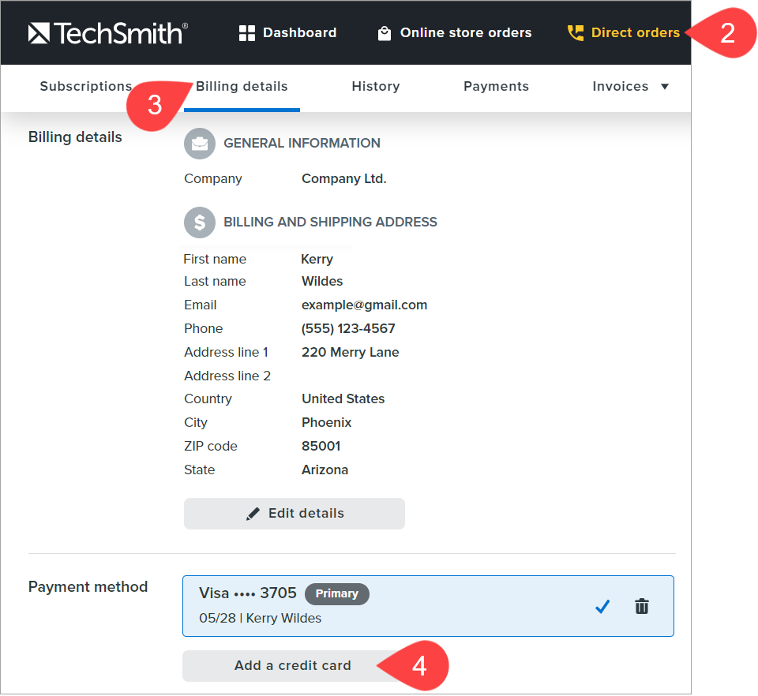Click the blue checkmark on Visa card
The width and height of the screenshot is (758, 696).
tap(602, 606)
